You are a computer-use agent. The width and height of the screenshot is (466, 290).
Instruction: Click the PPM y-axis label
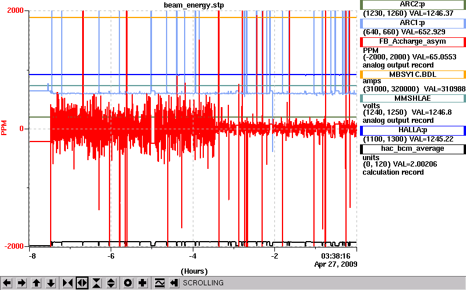point(4,128)
